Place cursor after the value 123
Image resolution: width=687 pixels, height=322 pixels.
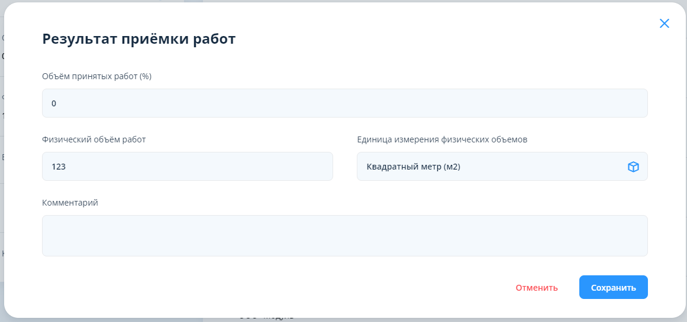point(67,167)
